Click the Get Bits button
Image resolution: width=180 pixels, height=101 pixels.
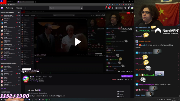tap(119, 8)
